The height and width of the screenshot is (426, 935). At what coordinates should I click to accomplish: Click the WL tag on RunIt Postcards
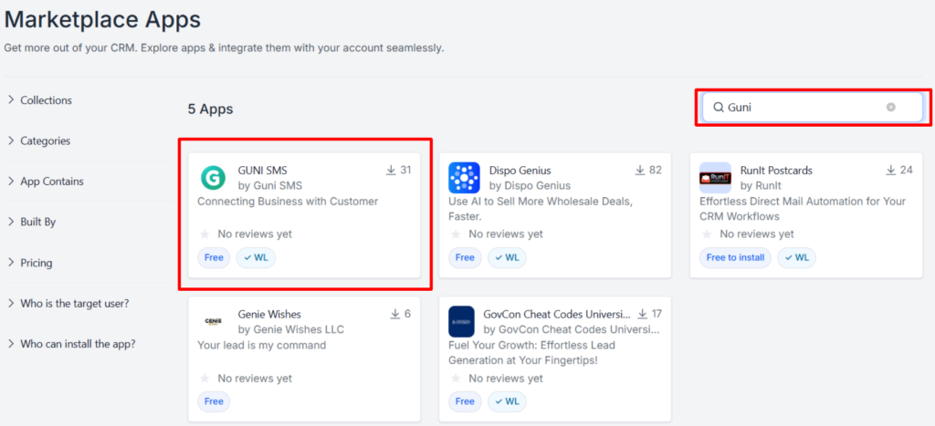coord(796,258)
